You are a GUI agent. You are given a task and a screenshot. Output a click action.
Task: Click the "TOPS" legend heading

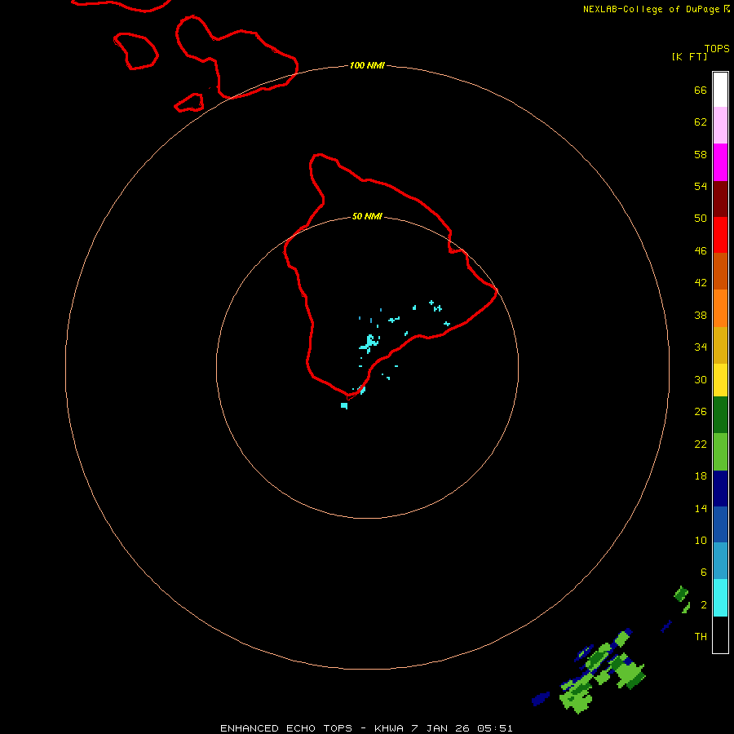coord(717,48)
